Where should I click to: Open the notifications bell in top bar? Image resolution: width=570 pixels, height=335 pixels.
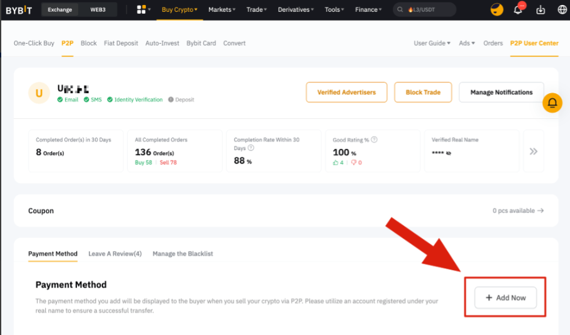pos(518,9)
